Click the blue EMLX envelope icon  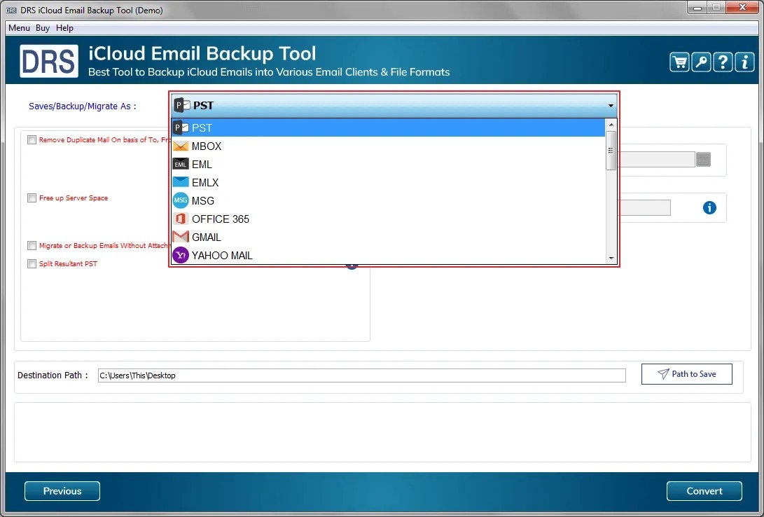(x=181, y=182)
